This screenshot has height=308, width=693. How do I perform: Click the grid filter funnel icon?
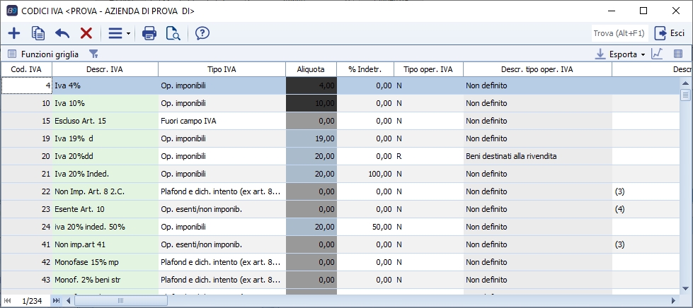point(93,54)
